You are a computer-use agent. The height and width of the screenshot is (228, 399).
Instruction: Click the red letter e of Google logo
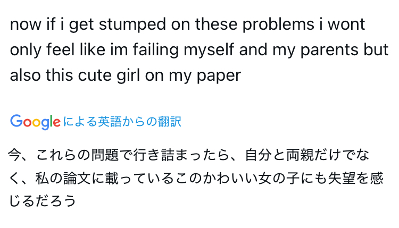pos(57,123)
